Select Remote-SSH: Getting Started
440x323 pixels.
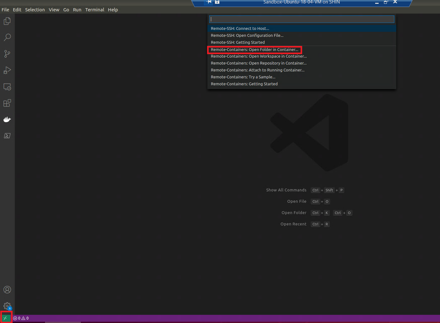(x=302, y=42)
